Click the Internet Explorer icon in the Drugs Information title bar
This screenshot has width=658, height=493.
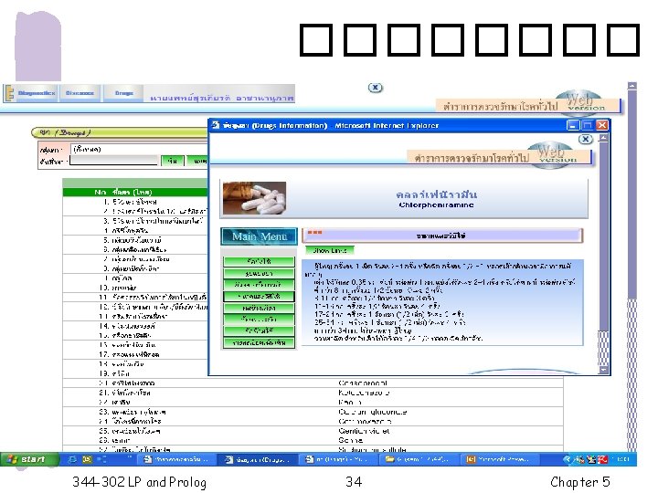coord(216,125)
